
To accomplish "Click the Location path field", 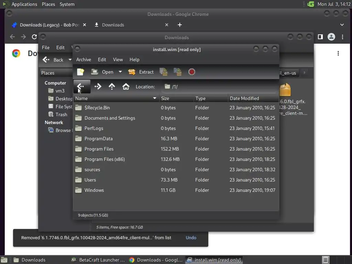I will point(219,87).
